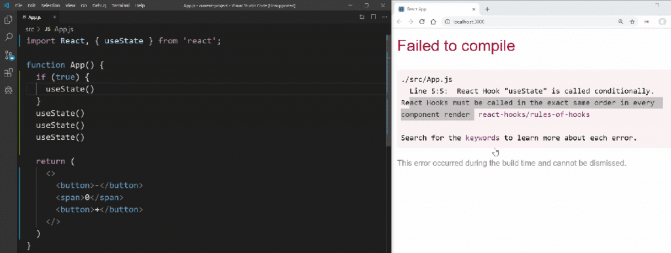Image resolution: width=671 pixels, height=253 pixels.
Task: Click the src breadcrumb folder
Action: click(30, 29)
